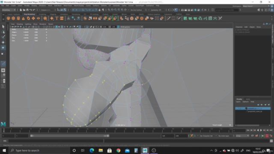The height and width of the screenshot is (154, 274).
Task: Activate the Rotate tool in the toolbox
Action: 3,47
